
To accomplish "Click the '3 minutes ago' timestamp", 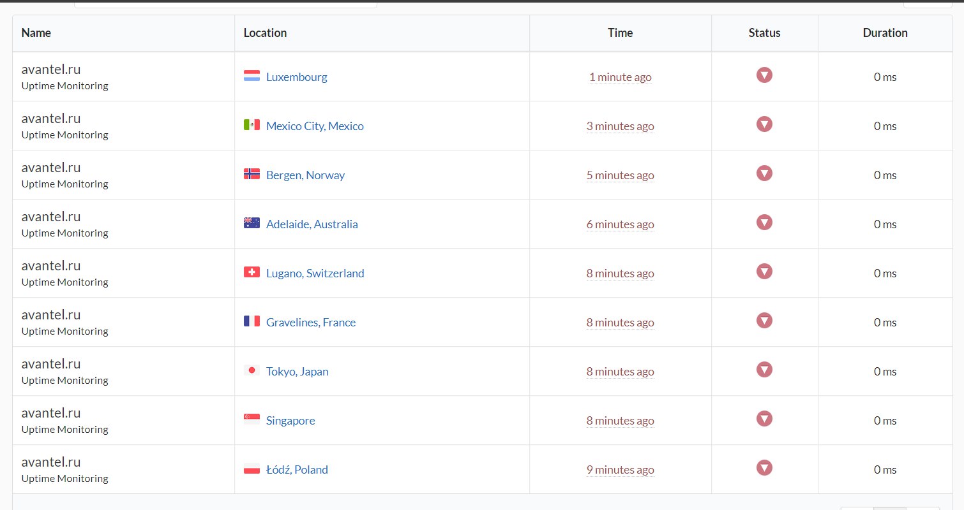I will click(x=621, y=126).
